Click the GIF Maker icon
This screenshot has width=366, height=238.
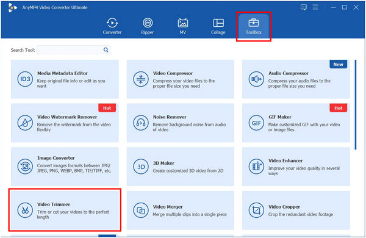[256, 123]
